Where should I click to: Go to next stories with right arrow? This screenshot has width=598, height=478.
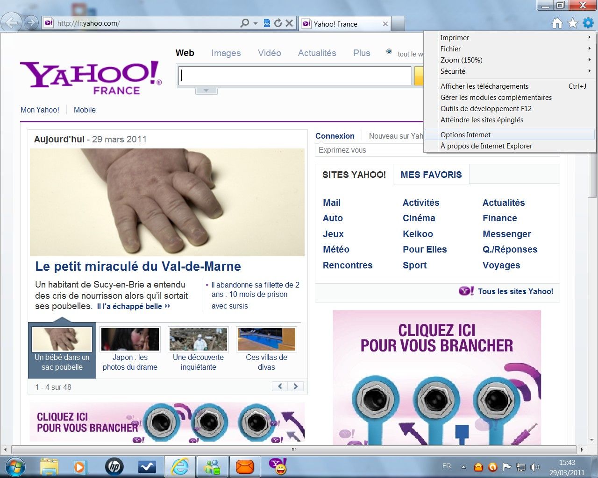coord(296,386)
